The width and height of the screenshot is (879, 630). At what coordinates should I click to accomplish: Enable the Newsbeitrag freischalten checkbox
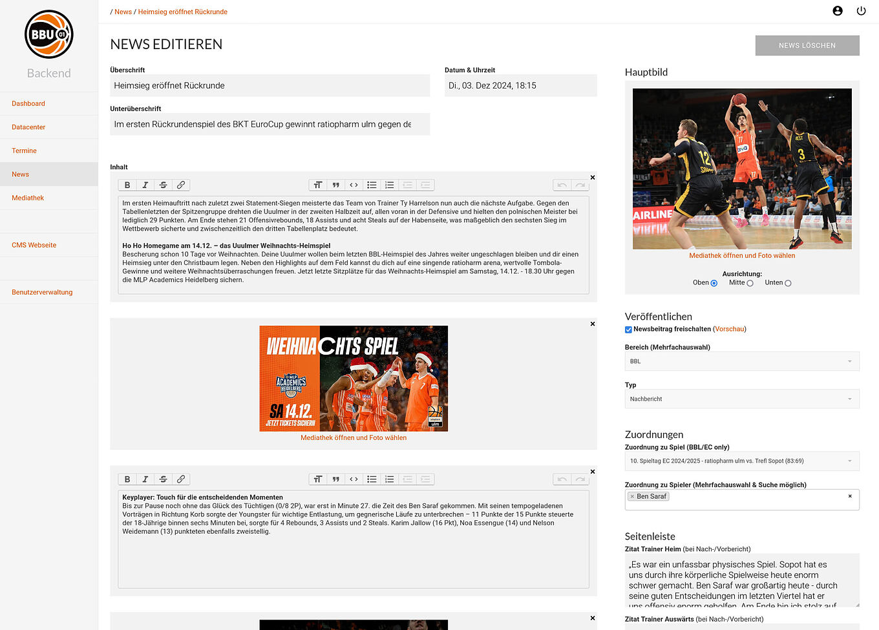click(628, 329)
